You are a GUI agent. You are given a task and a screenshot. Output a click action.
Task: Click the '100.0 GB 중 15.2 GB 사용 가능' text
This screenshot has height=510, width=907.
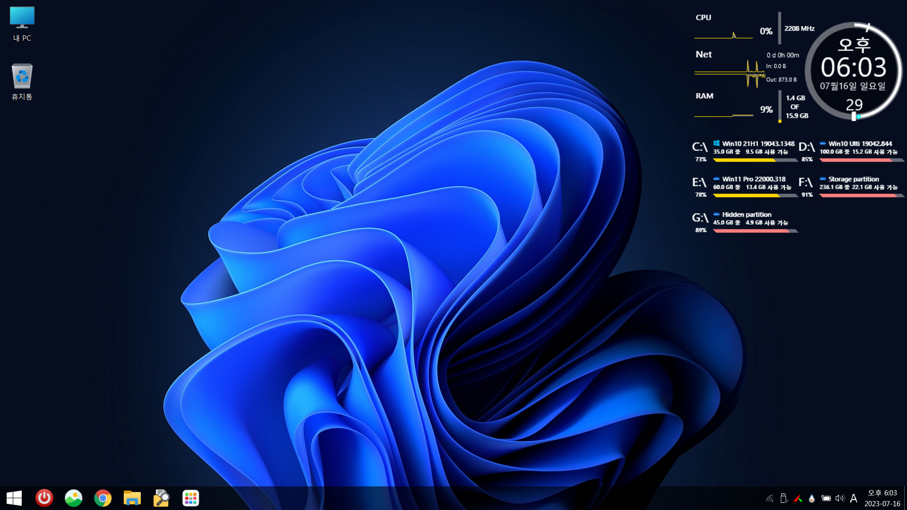[858, 152]
